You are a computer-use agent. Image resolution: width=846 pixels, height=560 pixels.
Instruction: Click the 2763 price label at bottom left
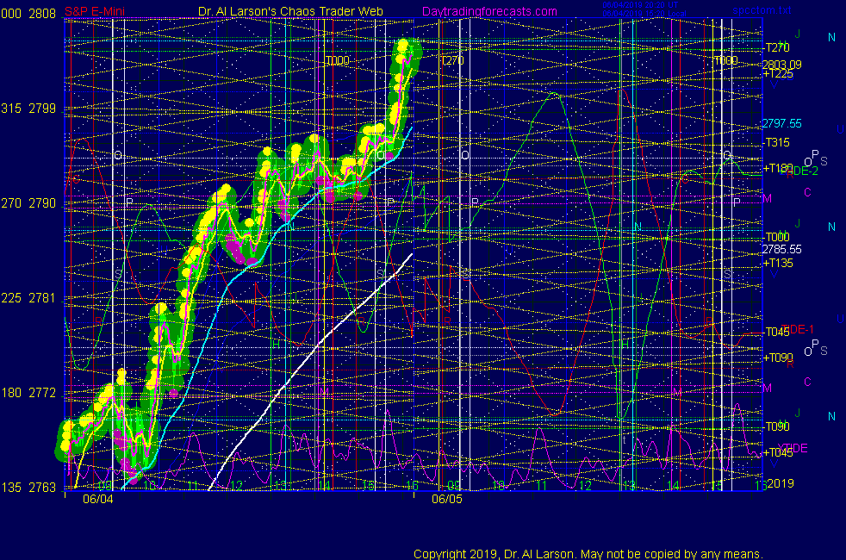click(x=42, y=488)
